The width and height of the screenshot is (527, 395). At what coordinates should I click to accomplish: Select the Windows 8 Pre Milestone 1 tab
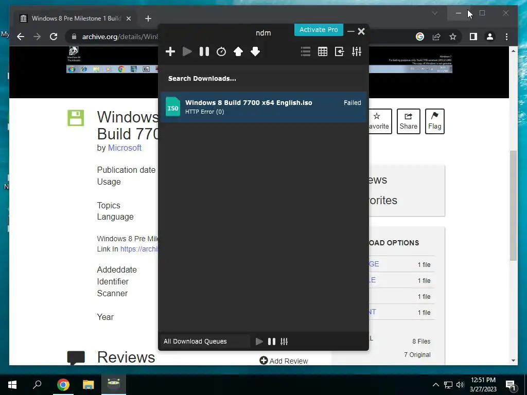click(x=76, y=19)
